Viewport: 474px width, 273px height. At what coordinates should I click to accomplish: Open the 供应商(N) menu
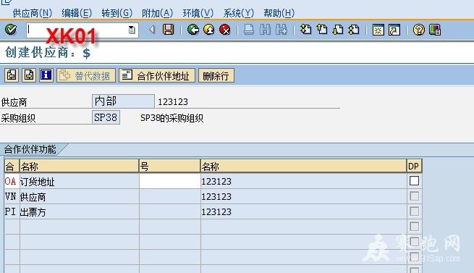[x=33, y=13]
